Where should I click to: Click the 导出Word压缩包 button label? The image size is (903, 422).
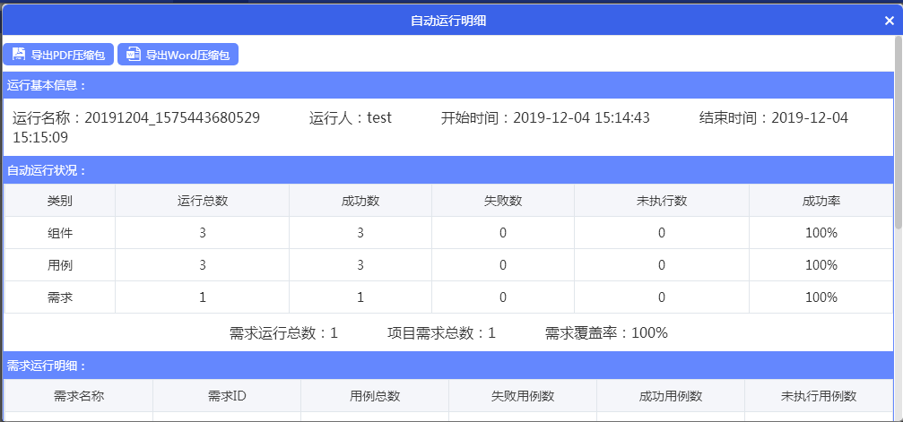coord(187,55)
